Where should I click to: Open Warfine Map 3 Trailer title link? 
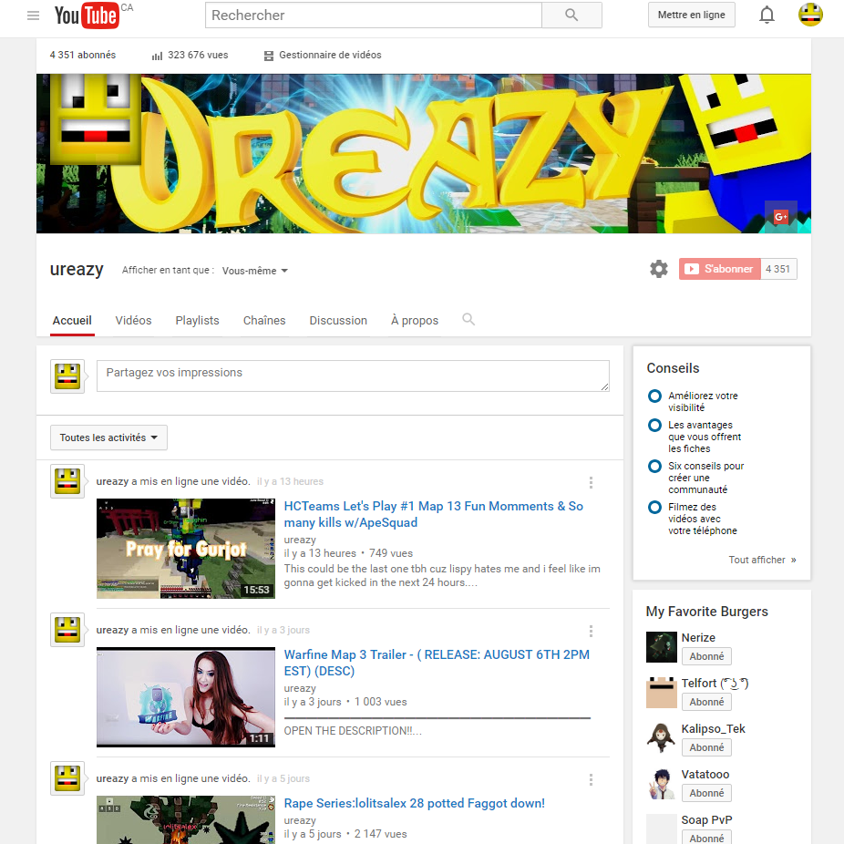[437, 663]
